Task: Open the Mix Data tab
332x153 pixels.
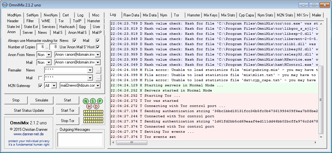Action: tap(150, 15)
